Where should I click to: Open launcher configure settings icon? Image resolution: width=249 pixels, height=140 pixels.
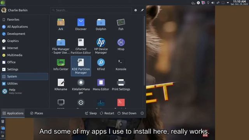coord(135,10)
